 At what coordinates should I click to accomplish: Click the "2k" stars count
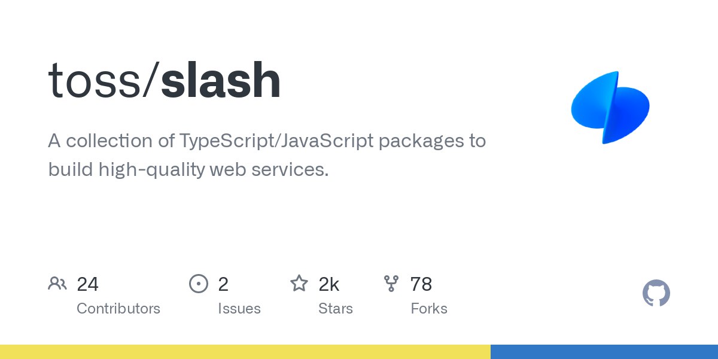pos(328,284)
